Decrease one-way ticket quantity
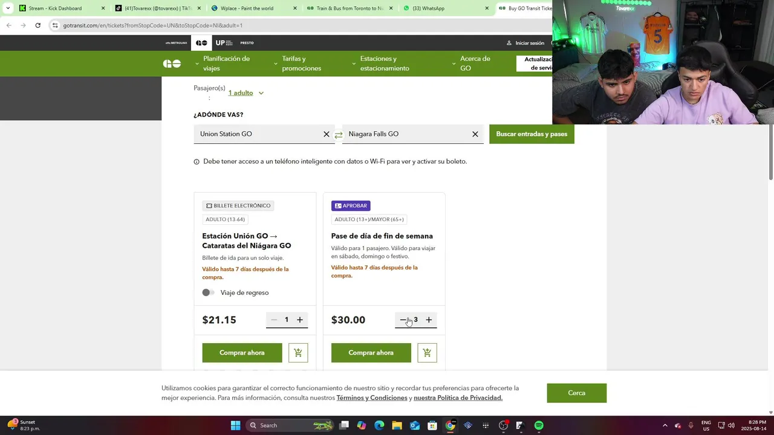 point(274,320)
